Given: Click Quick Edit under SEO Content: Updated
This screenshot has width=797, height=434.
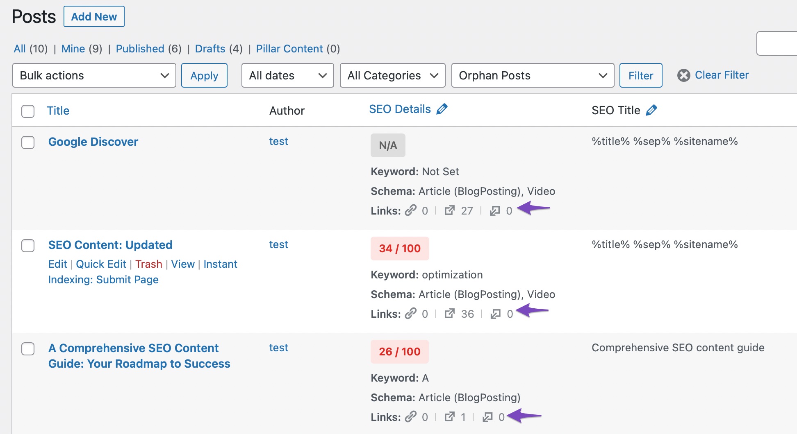Looking at the screenshot, I should (x=101, y=264).
